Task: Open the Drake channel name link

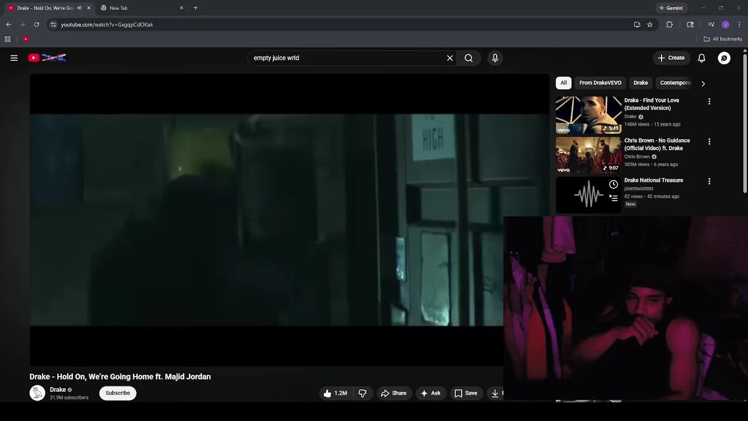Action: 58,389
